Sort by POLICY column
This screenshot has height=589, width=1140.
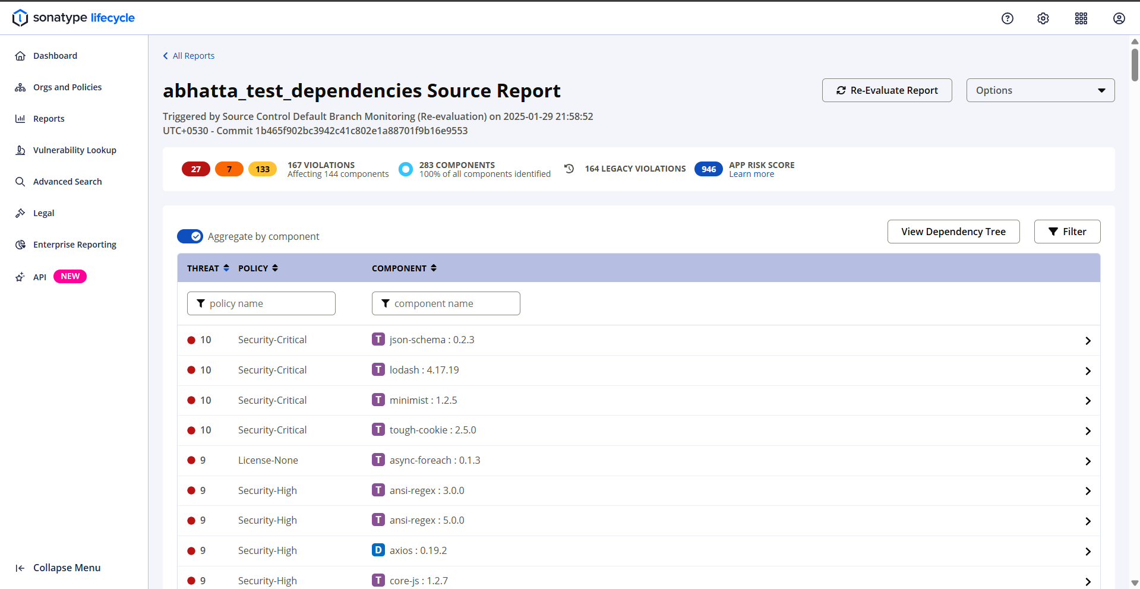tap(258, 268)
